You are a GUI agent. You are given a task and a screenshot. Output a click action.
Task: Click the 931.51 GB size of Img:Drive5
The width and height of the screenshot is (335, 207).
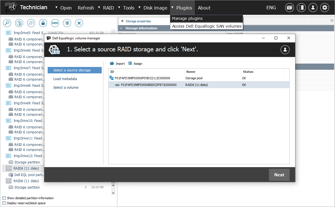tap(96, 33)
